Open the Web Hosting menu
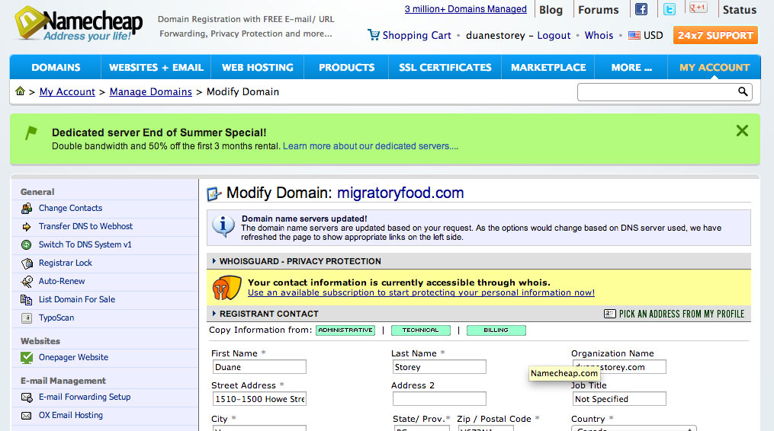Viewport: 774px width, 431px height. 257,68
